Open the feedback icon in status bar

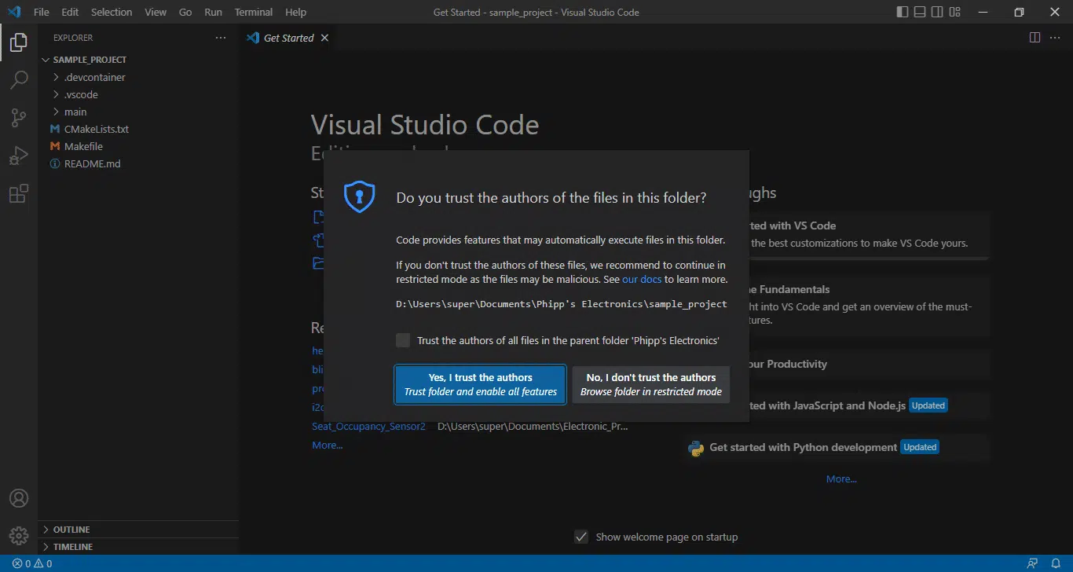click(x=1033, y=563)
